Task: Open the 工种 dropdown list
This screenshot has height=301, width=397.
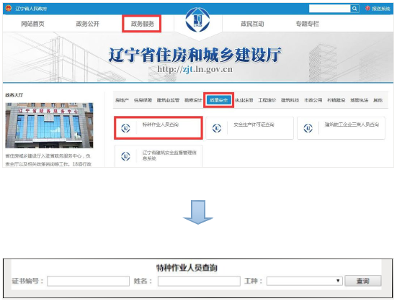Action: [305, 281]
